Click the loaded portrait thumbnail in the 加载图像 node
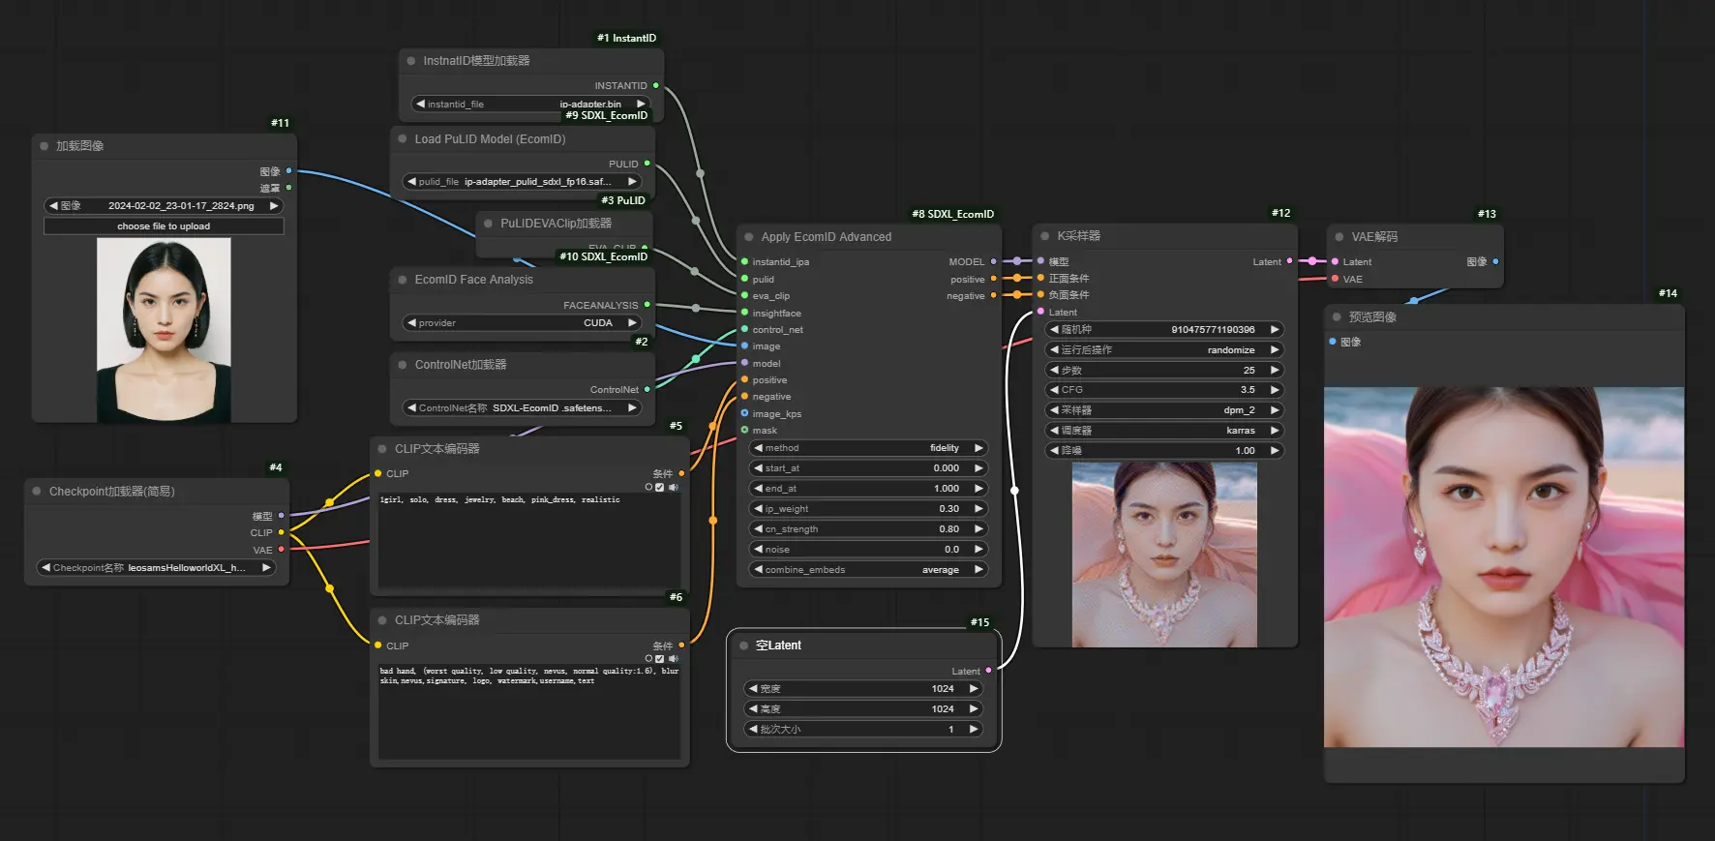The width and height of the screenshot is (1715, 841). click(x=164, y=330)
